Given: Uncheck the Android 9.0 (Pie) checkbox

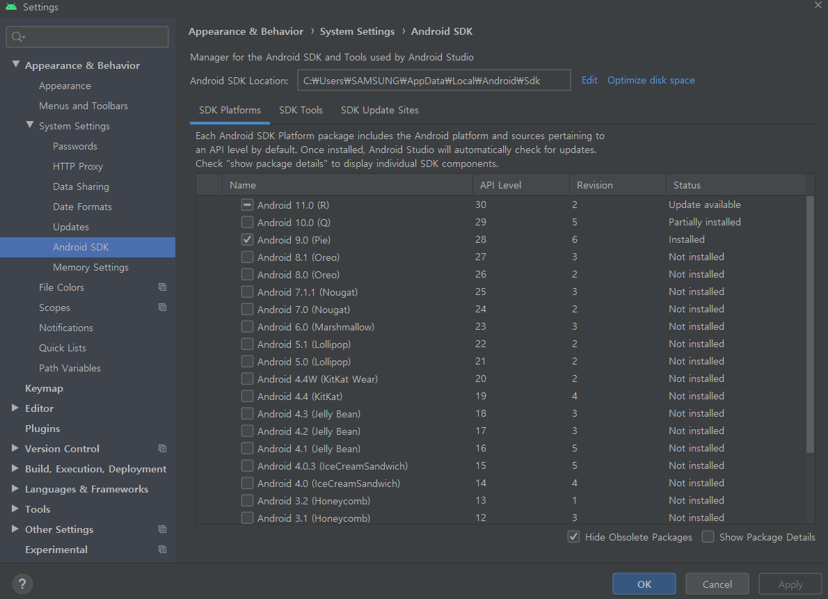Looking at the screenshot, I should tap(247, 239).
